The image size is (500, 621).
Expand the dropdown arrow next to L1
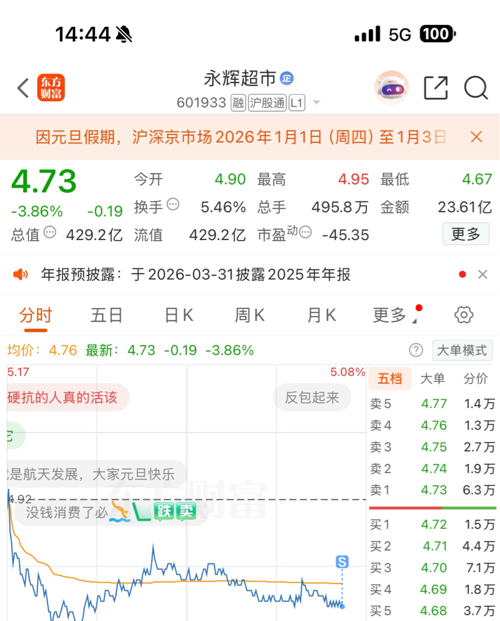coord(317,102)
